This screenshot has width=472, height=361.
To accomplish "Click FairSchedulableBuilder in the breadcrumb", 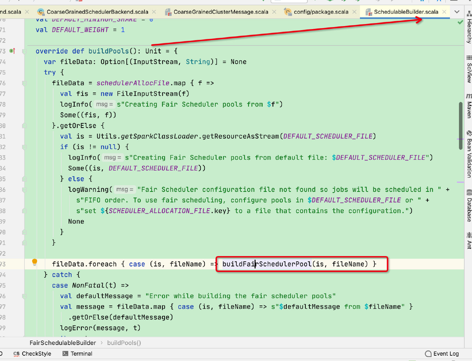I will click(63, 343).
